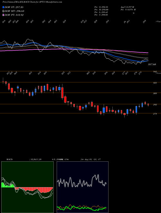Click the 309 price axis label
The height and width of the screenshot is (213, 161).
coord(155,93)
